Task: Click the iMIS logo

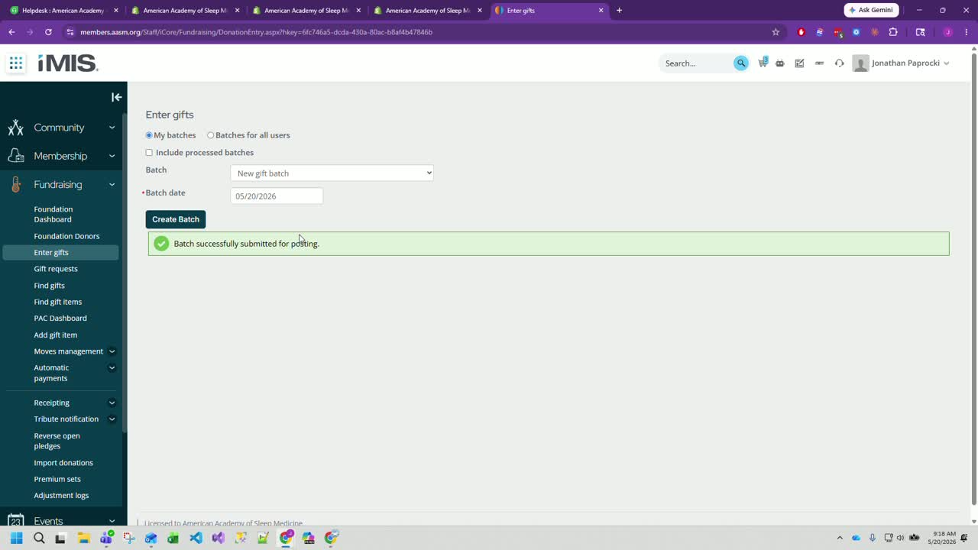Action: pos(68,63)
